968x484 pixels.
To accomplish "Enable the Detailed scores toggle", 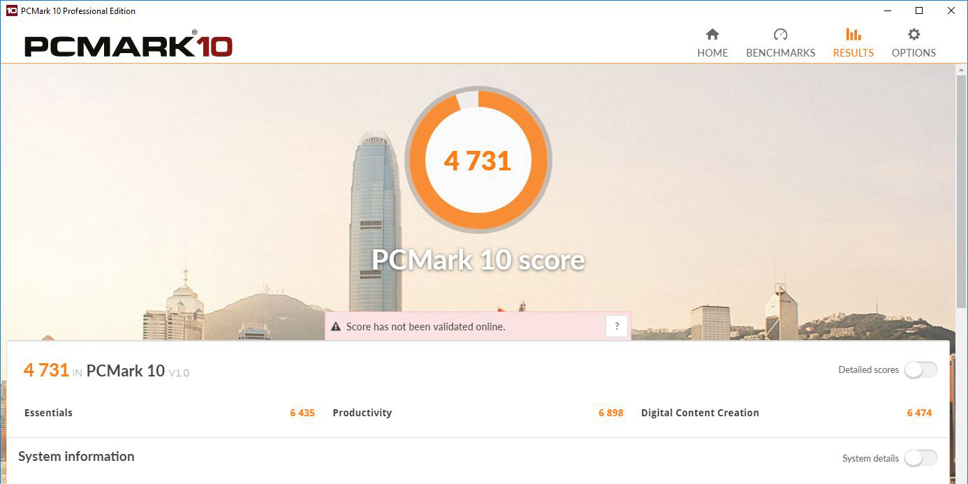I will [x=921, y=369].
